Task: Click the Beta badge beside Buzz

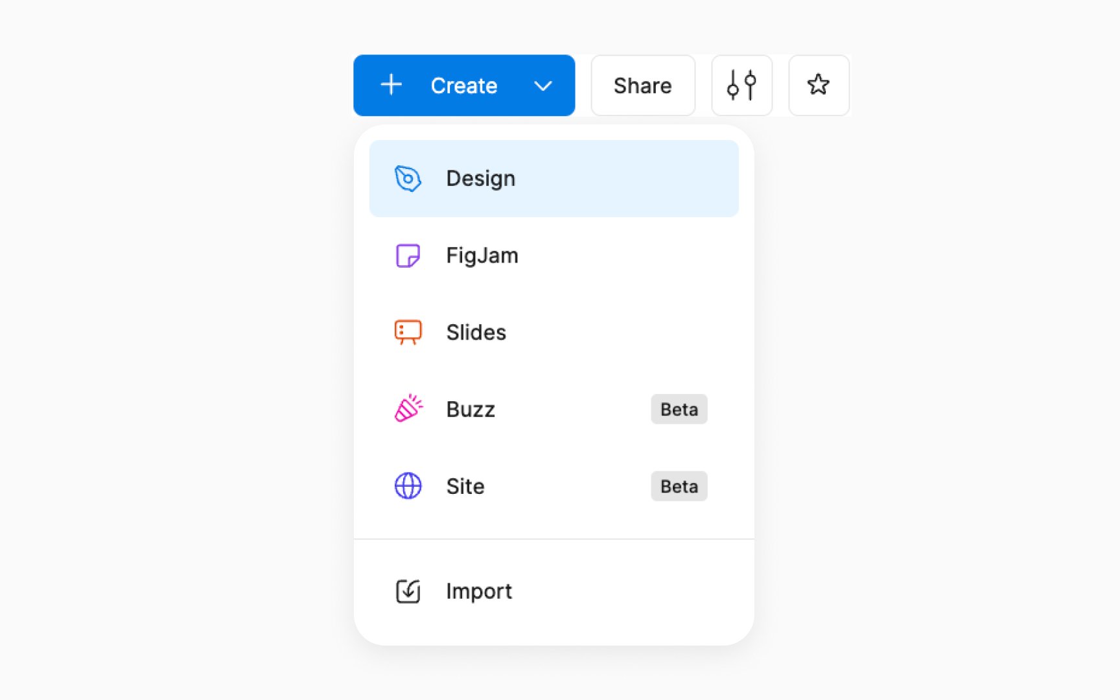Action: point(679,409)
